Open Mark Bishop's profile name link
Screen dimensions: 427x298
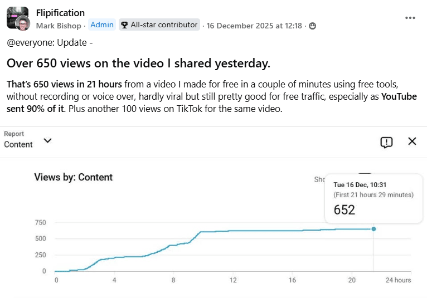coord(59,26)
